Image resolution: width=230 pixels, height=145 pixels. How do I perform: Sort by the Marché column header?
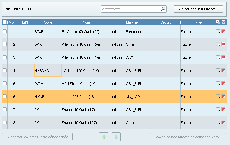(132, 22)
